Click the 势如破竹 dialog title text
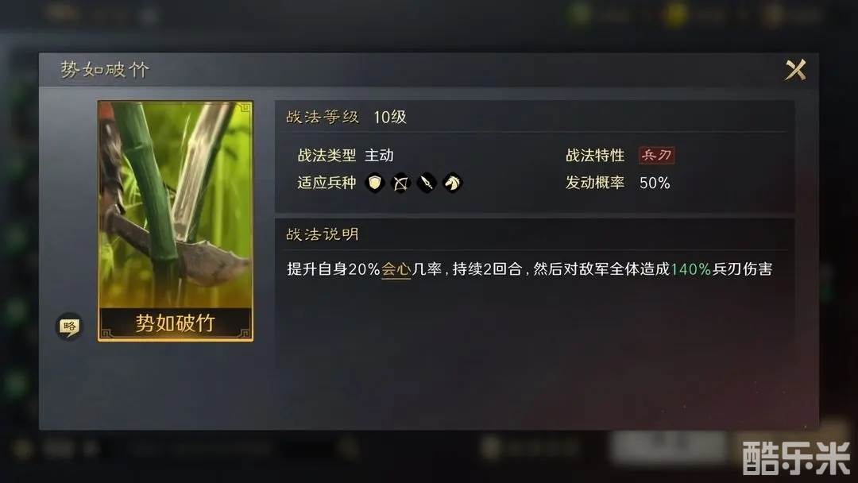The image size is (858, 483). tap(105, 69)
